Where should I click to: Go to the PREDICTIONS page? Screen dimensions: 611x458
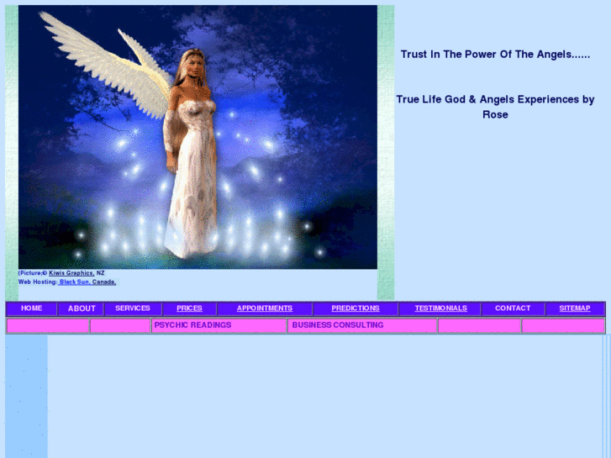[356, 308]
